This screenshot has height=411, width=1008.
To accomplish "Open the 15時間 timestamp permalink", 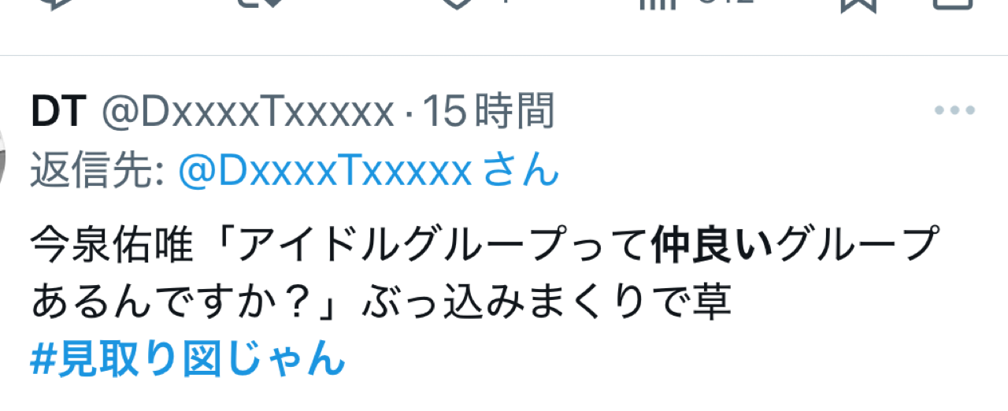I will [489, 112].
